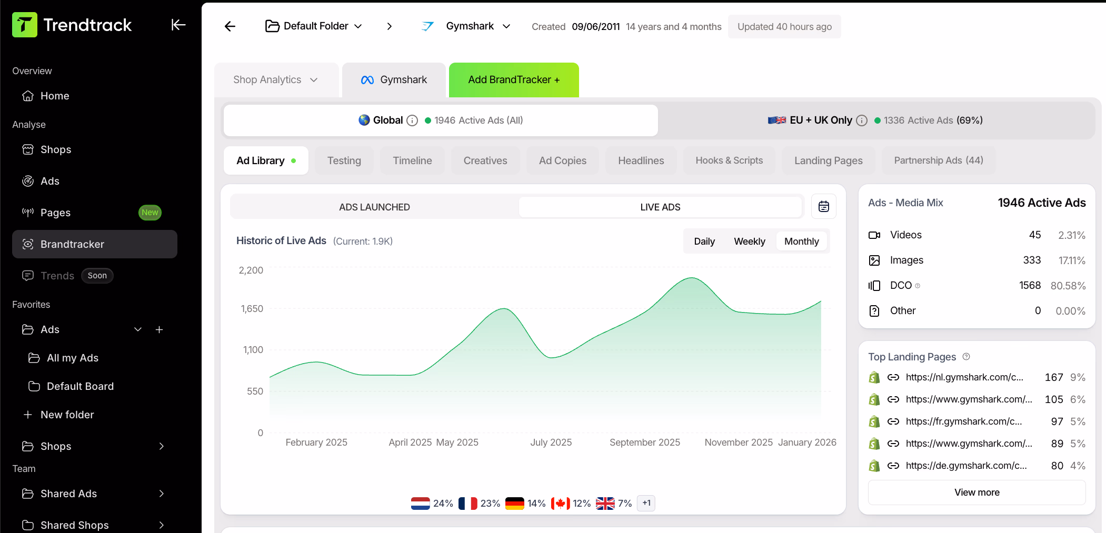
Task: Expand the Shop Analytics dropdown
Action: (x=274, y=79)
